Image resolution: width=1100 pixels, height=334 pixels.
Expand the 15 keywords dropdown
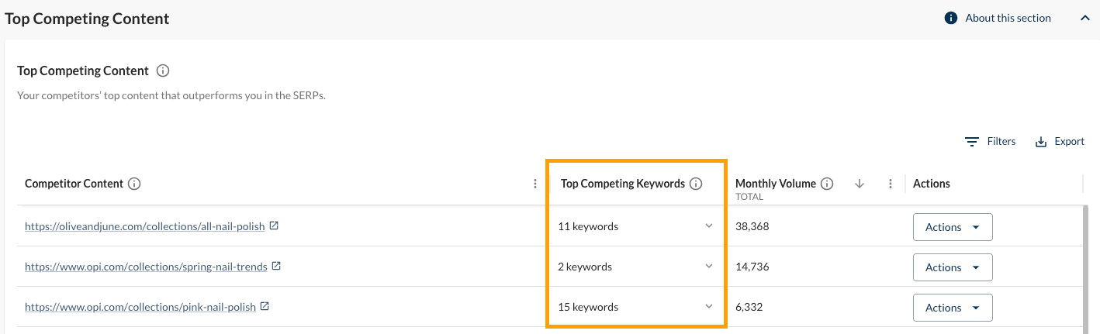(708, 307)
